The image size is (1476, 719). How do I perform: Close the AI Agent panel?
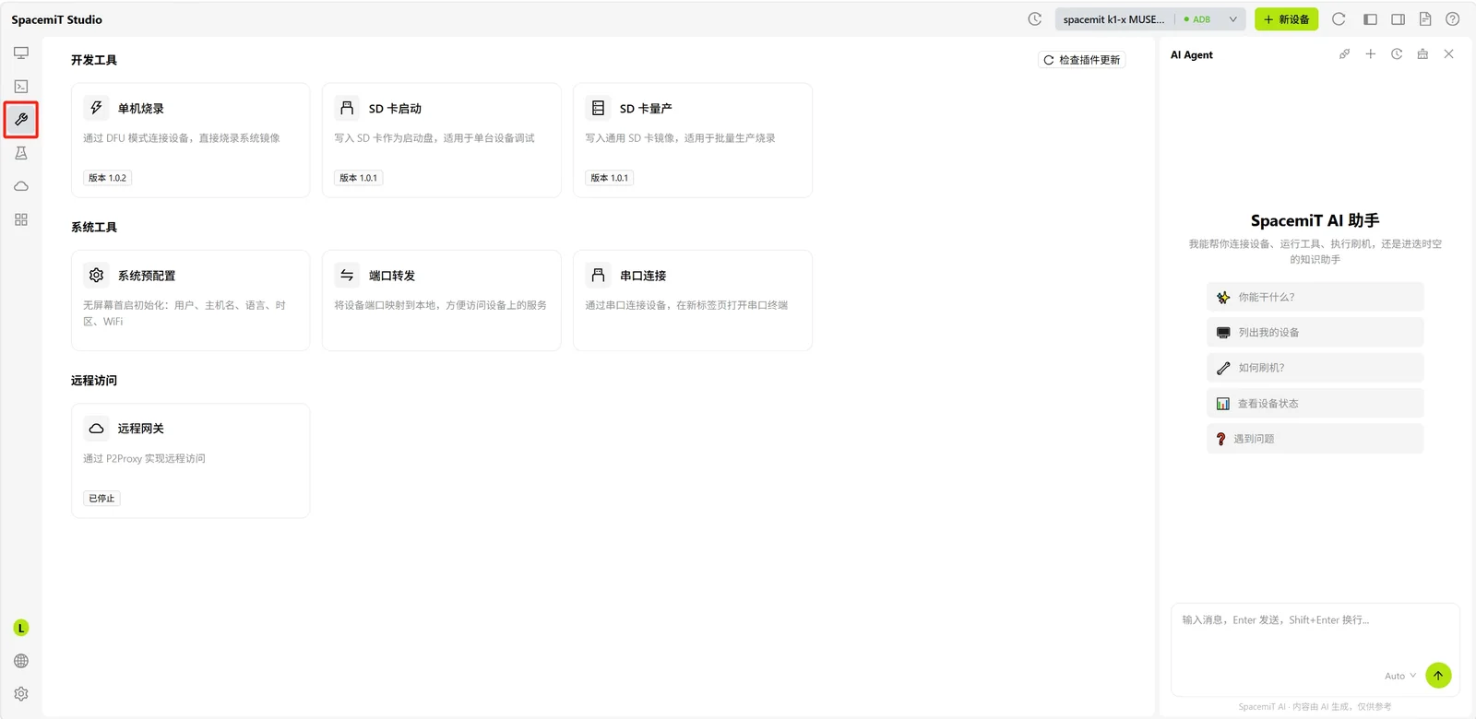tap(1449, 54)
